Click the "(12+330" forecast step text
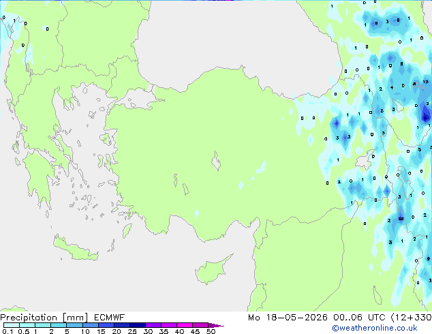This screenshot has height=334, width=432. (411, 318)
